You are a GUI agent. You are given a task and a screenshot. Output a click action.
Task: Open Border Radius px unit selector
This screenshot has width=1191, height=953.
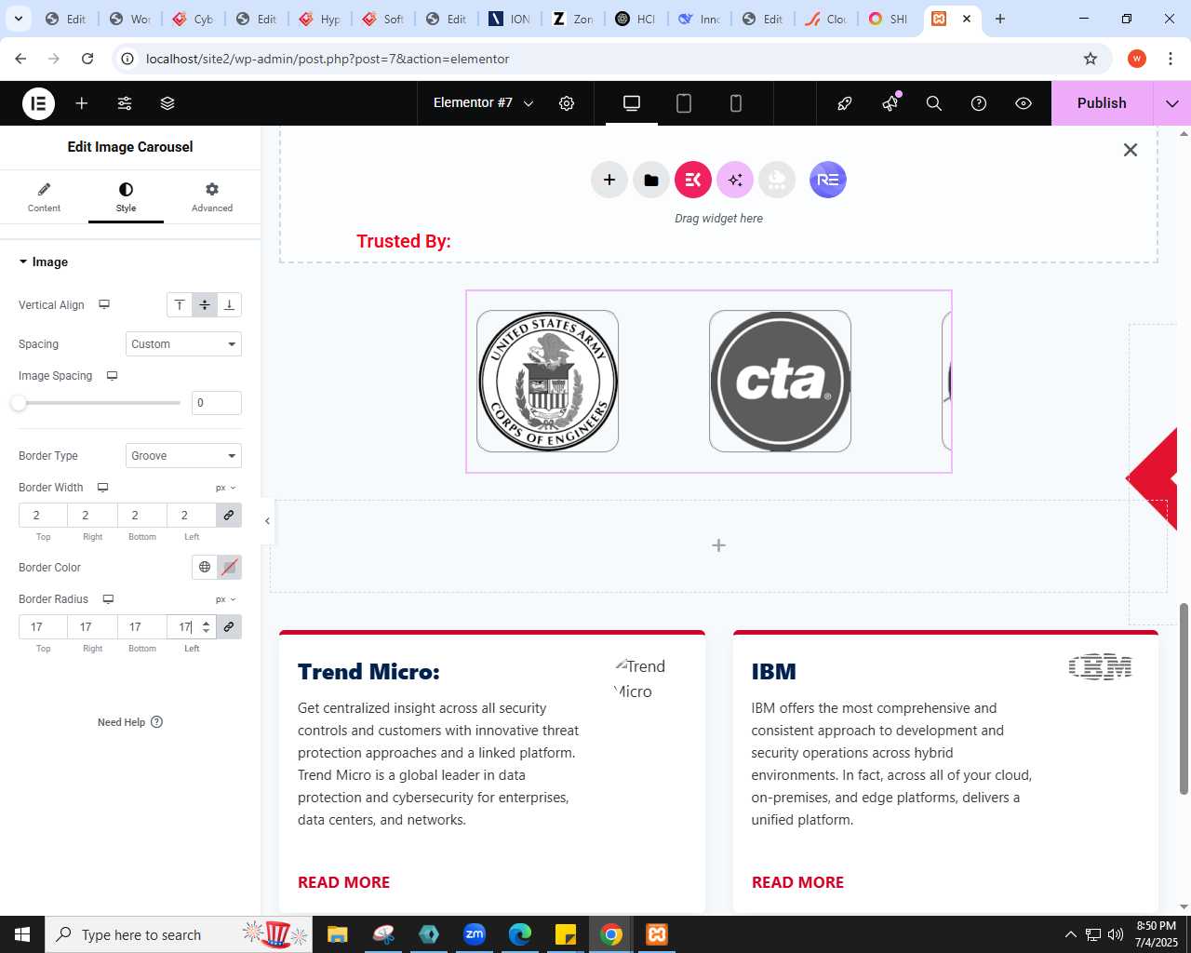coord(226,599)
